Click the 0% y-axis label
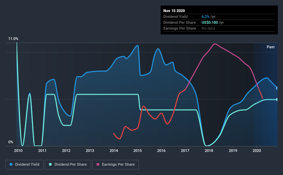This screenshot has width=283, height=175. (11, 142)
